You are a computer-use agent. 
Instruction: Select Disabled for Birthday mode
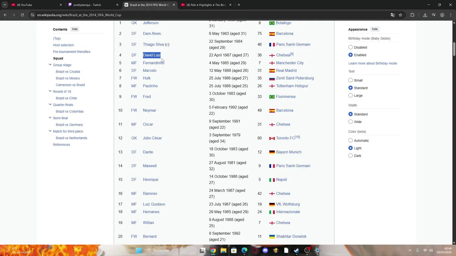[x=351, y=47]
